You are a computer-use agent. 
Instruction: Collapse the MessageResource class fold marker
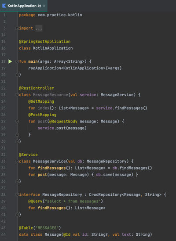17,95
